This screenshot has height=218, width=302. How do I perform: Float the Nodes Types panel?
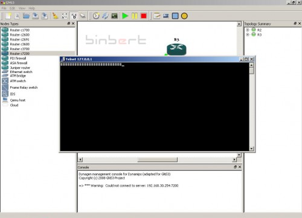pyautogui.click(x=69, y=24)
